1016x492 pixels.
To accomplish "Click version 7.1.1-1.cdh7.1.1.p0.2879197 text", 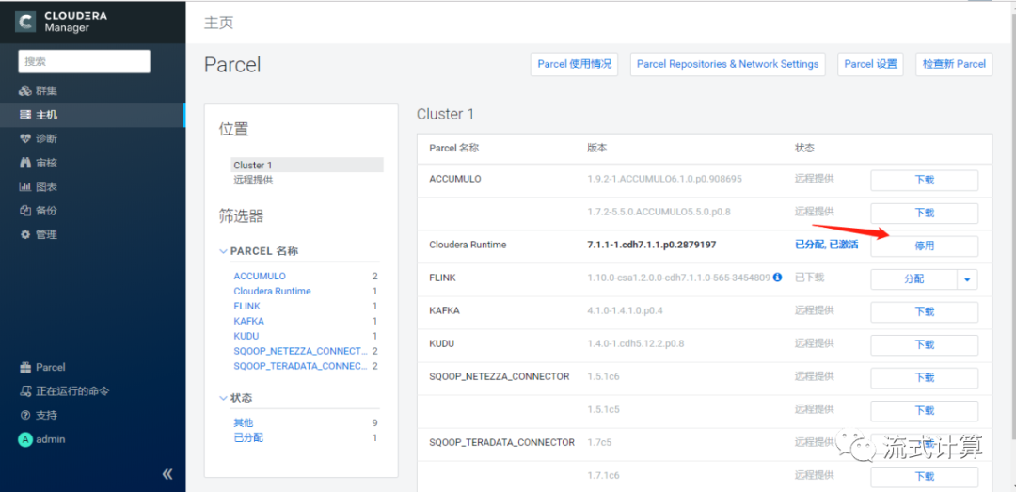I will coord(651,245).
